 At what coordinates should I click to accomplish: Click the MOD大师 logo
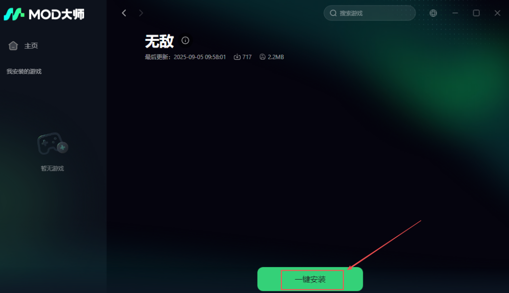click(44, 14)
